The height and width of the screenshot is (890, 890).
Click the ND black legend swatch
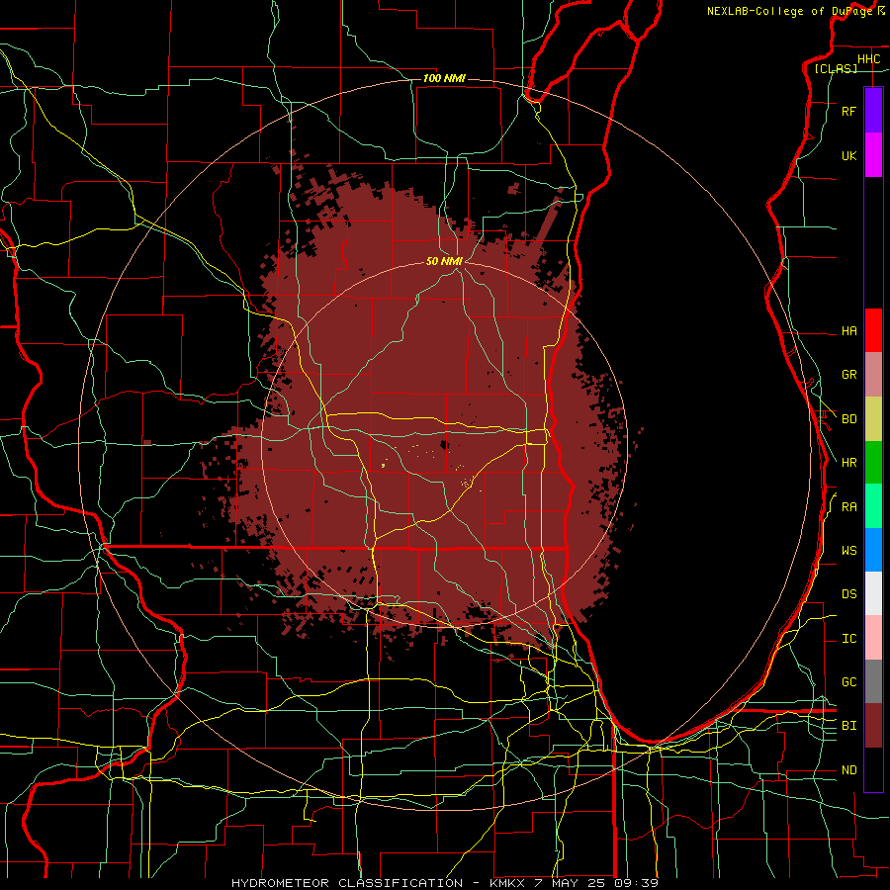click(x=873, y=769)
